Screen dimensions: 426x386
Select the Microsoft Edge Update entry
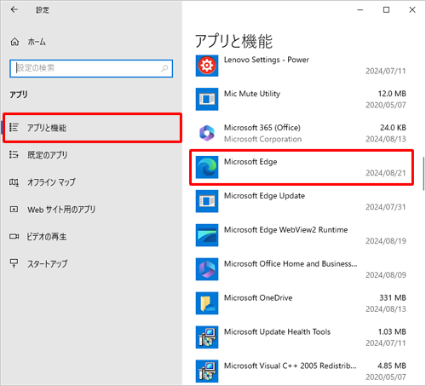click(x=301, y=201)
